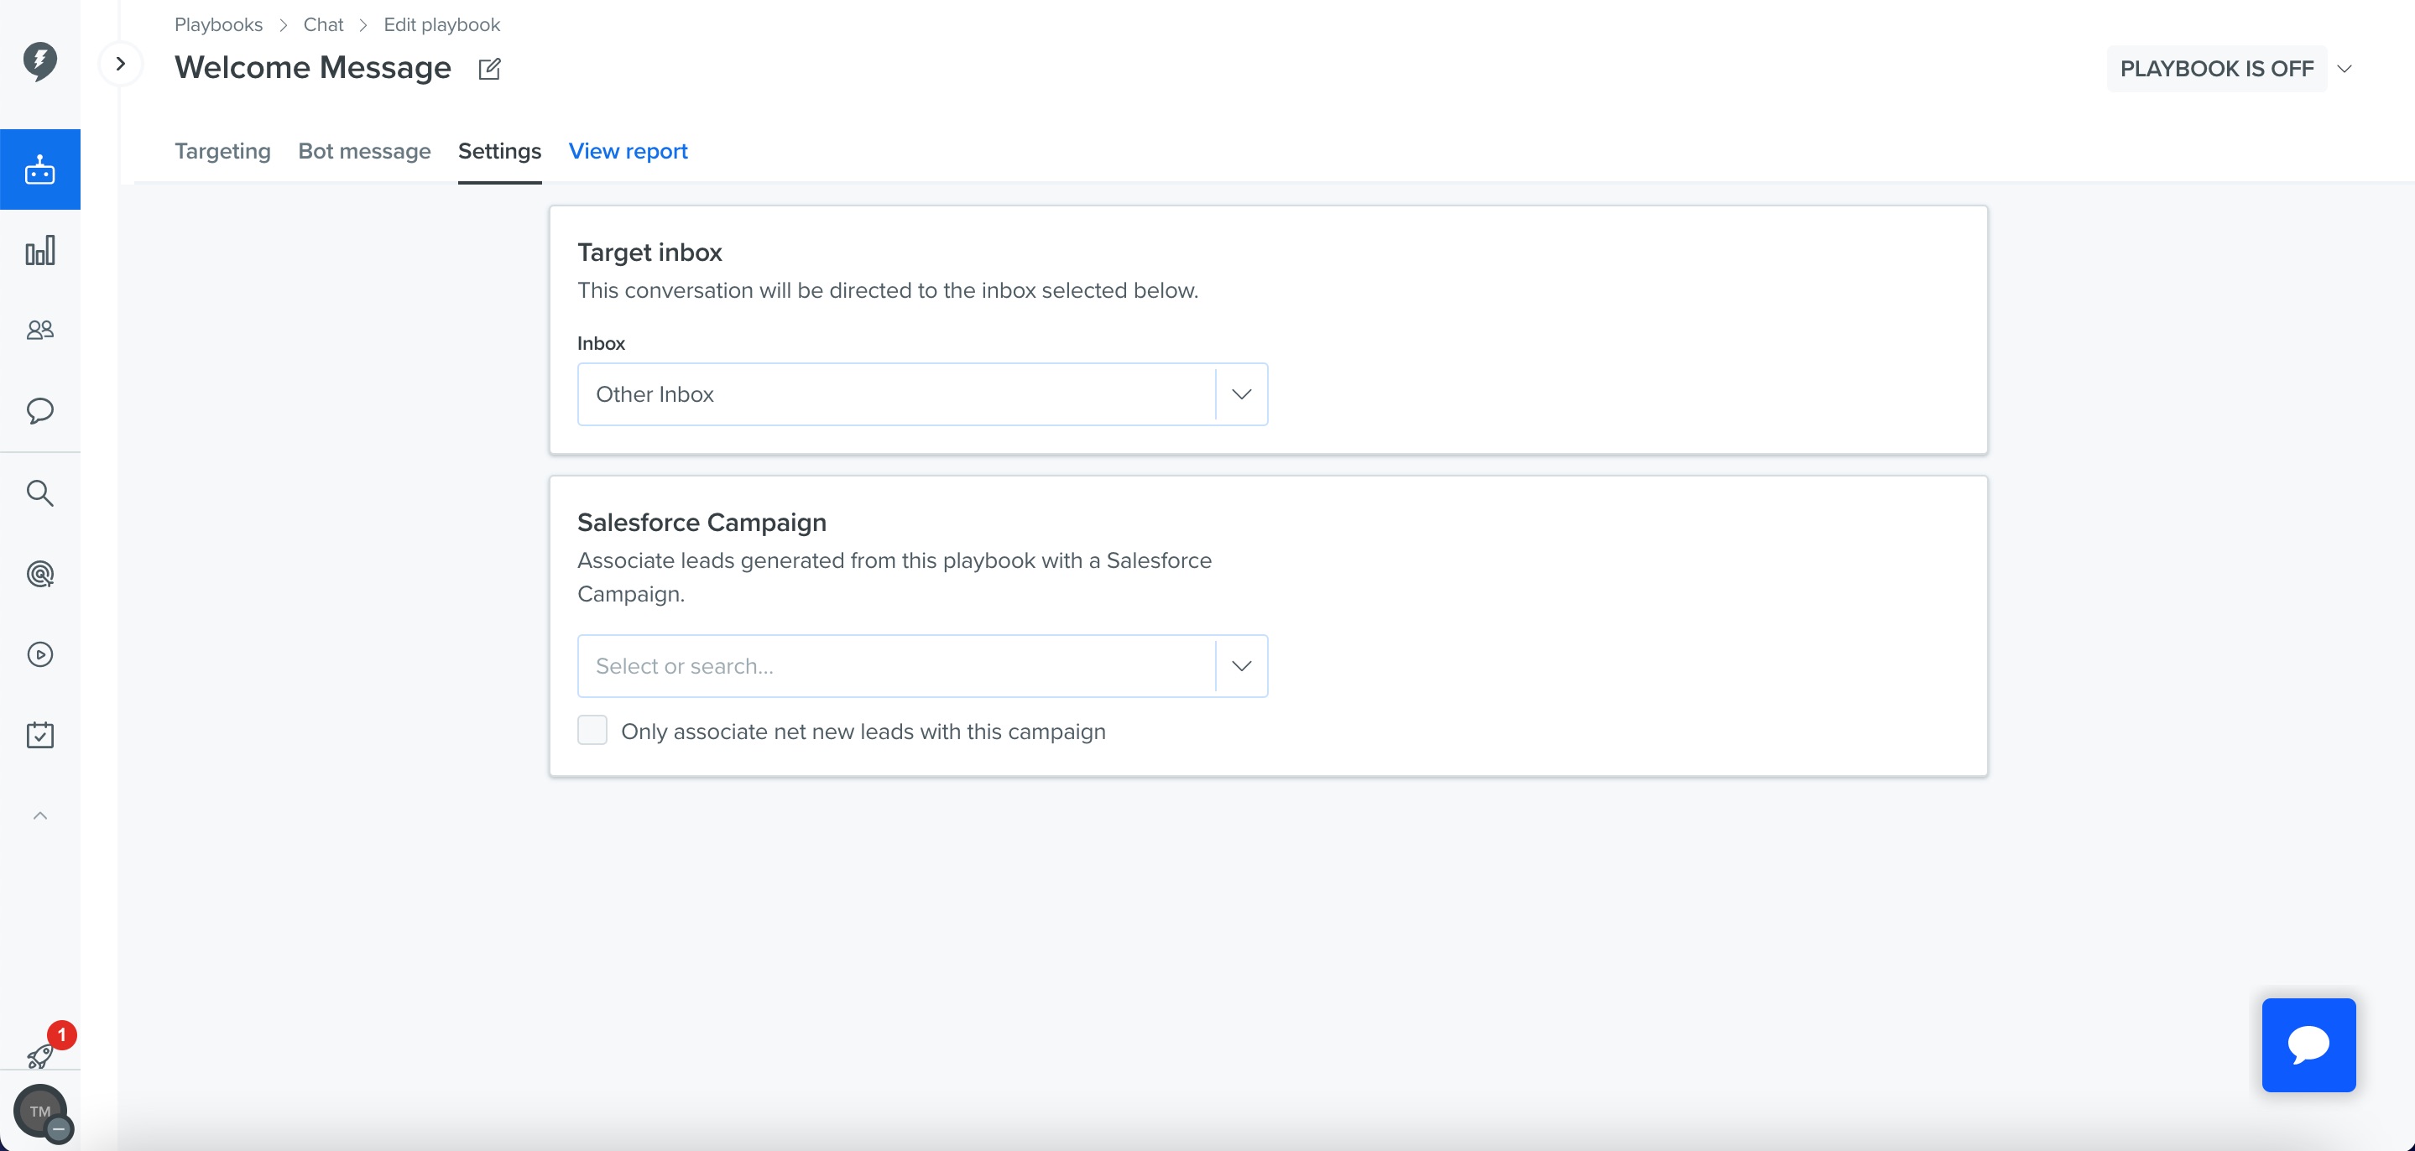Open the View report link

point(629,151)
